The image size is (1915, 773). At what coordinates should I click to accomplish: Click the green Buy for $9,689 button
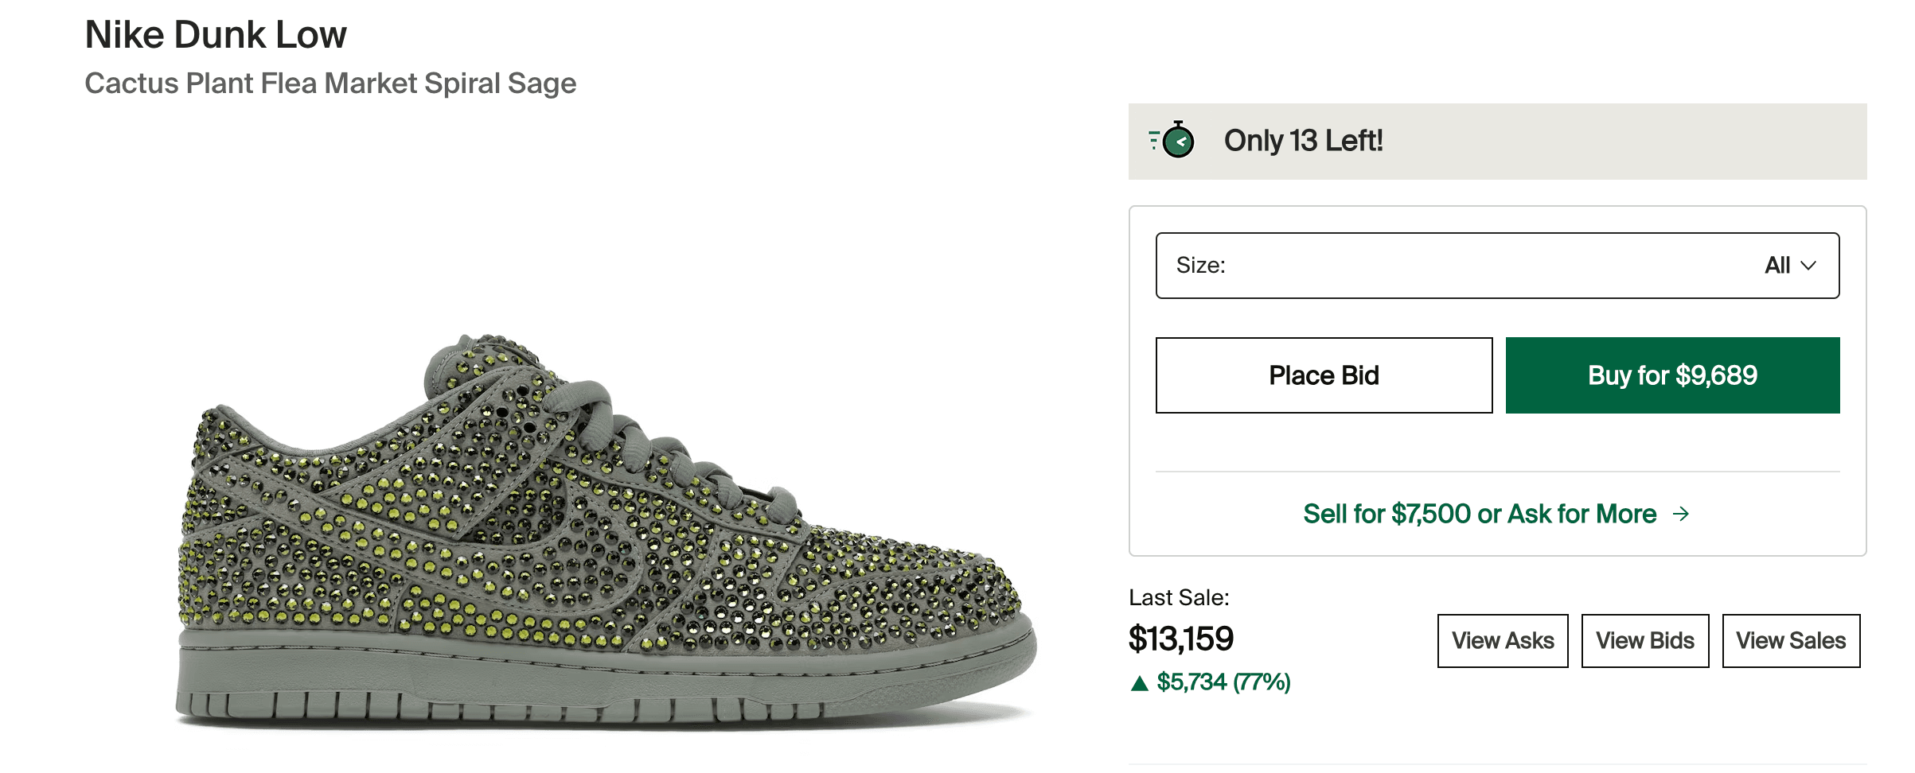(x=1672, y=375)
